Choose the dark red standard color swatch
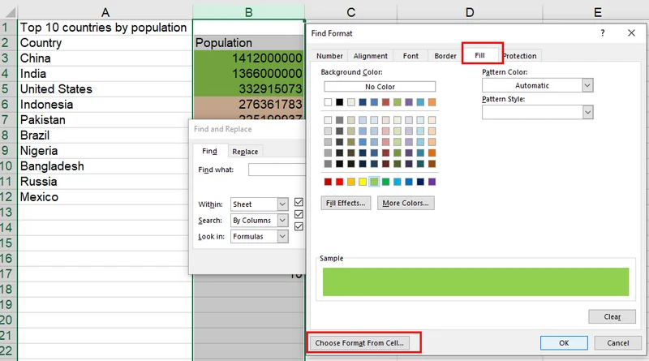Screen dimensions: 649x361 click(328, 182)
